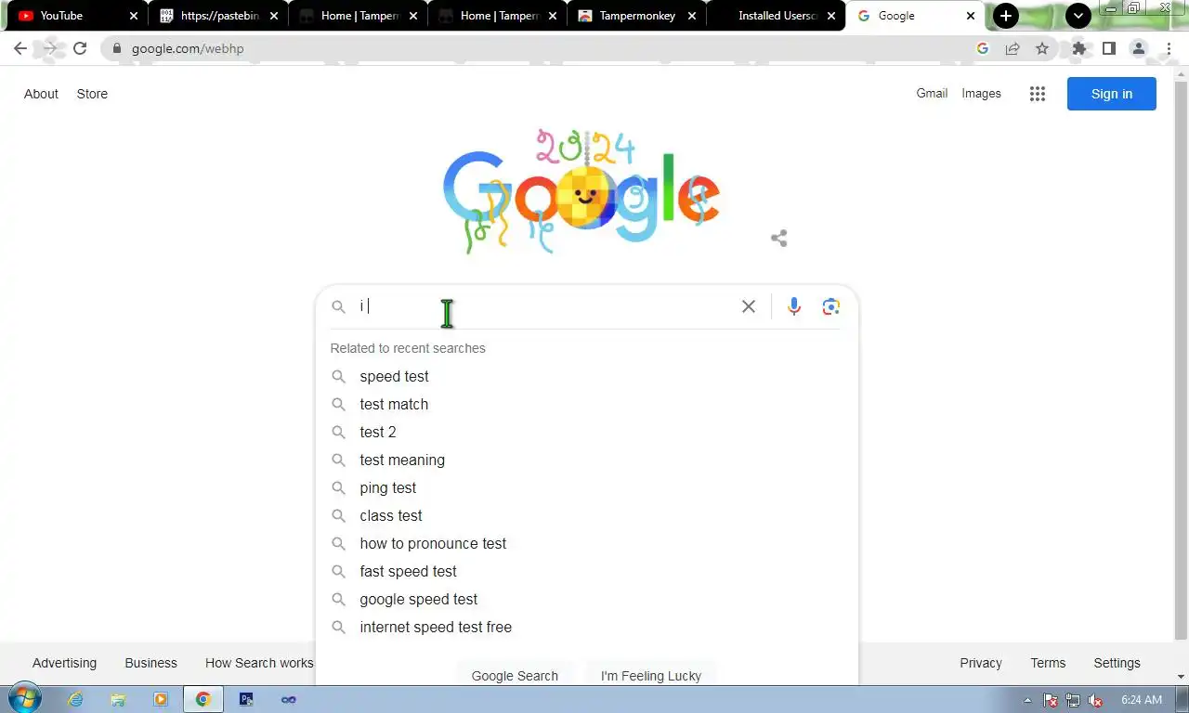Open Windows Explorer folder icon on taskbar
The width and height of the screenshot is (1189, 713).
click(x=118, y=699)
